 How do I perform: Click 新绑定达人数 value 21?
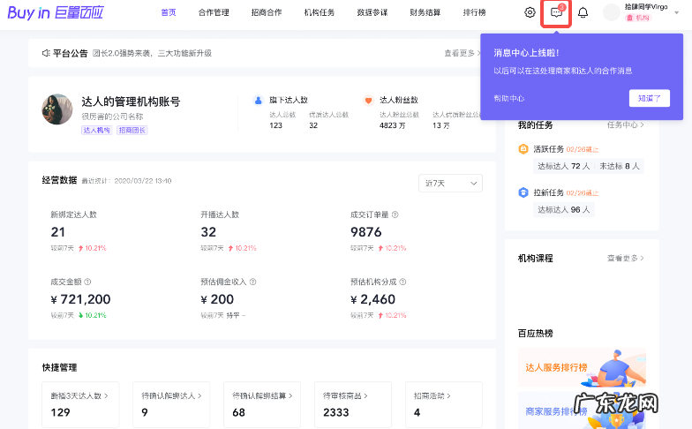coord(58,231)
